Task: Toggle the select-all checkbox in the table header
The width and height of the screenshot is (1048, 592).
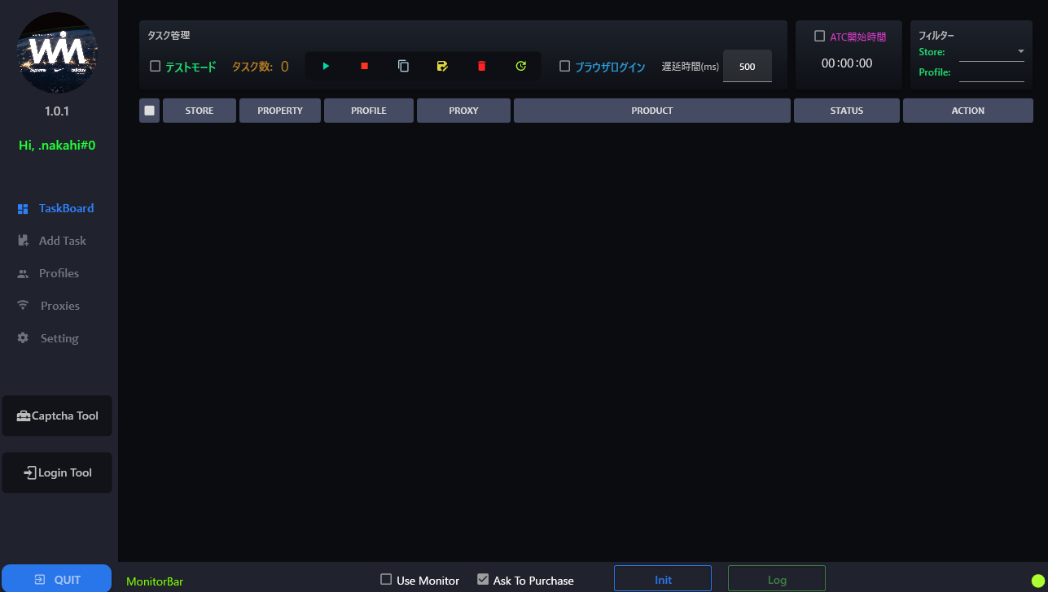Action: pyautogui.click(x=149, y=110)
